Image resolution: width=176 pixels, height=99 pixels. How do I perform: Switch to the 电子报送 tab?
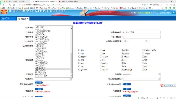(x=22, y=19)
